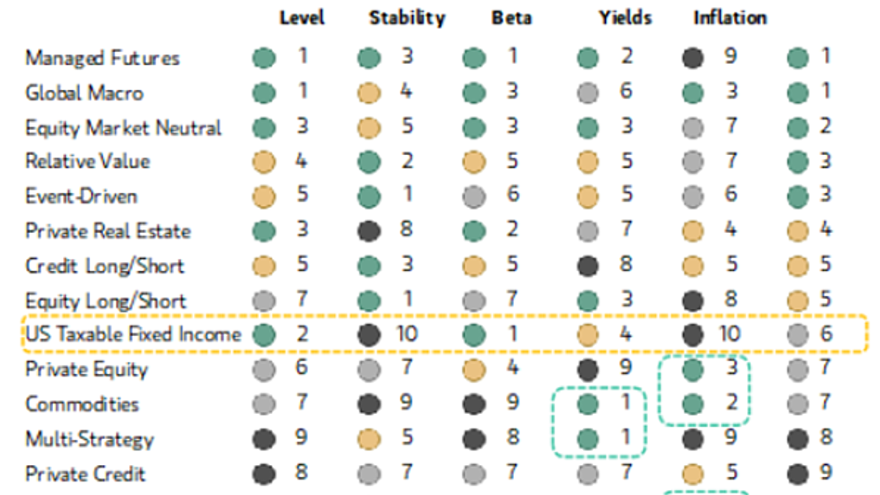Click the black dot in Managed Futures Inflation

pyautogui.click(x=692, y=58)
